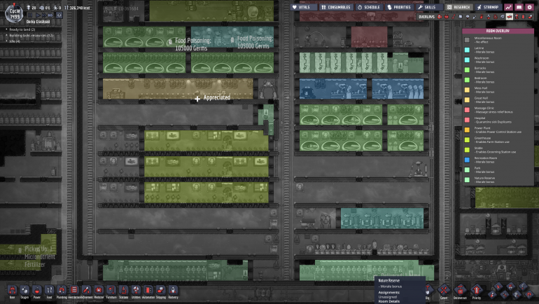Open the Automation build category

148,291
